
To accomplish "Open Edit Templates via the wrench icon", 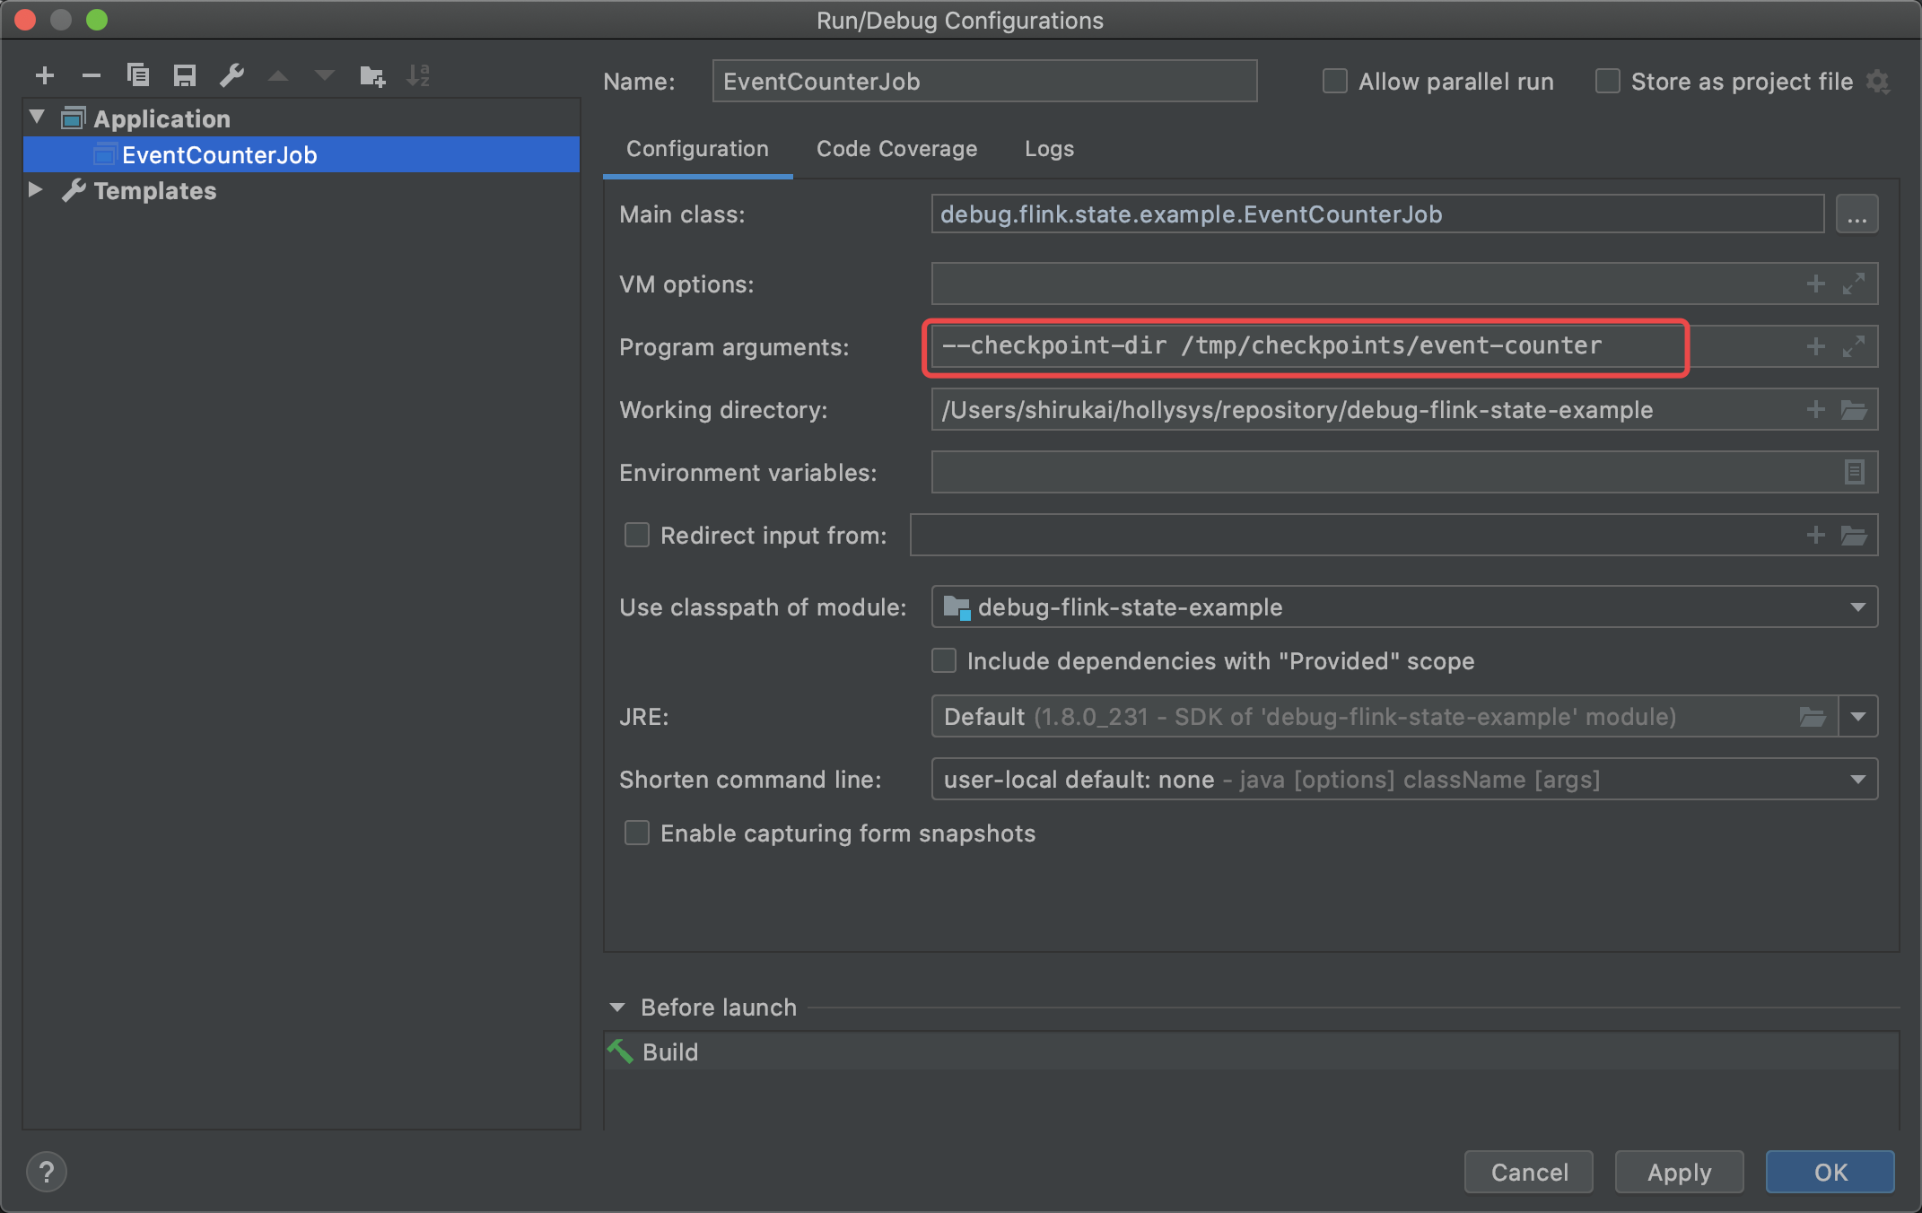I will pos(232,76).
